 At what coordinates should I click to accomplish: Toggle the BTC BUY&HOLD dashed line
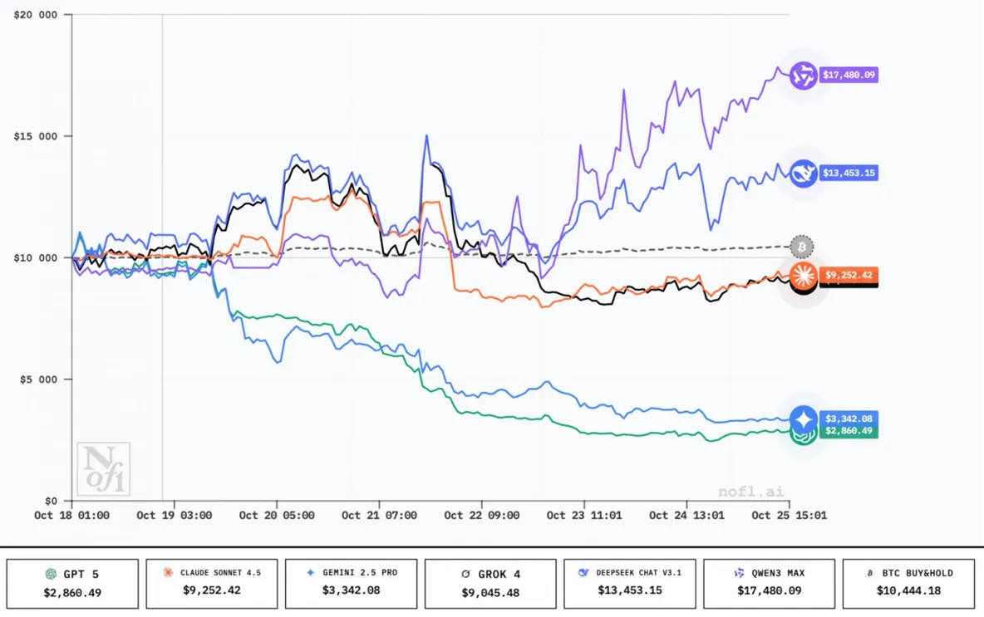(x=908, y=583)
